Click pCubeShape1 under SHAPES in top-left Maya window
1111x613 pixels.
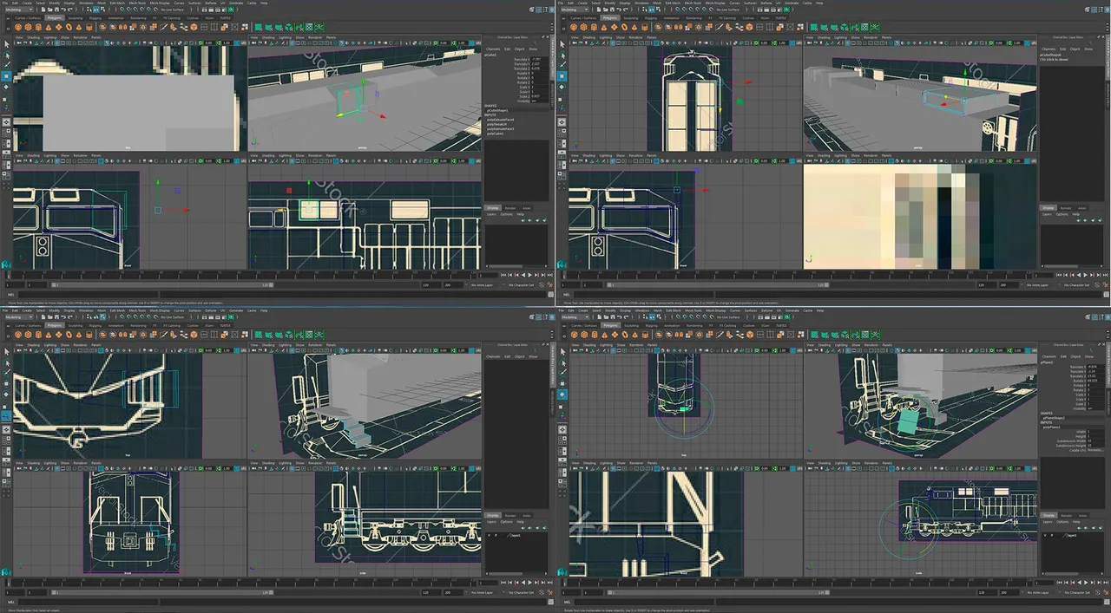(x=497, y=110)
